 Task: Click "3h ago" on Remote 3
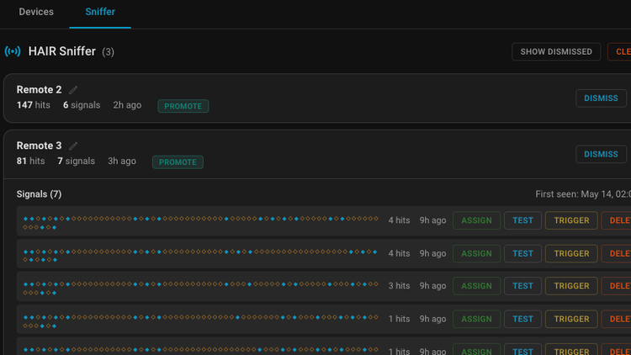[x=122, y=161]
